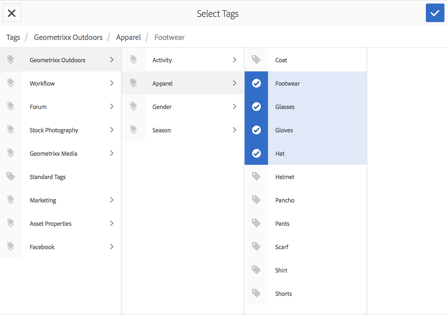Close the Select Tags dialog
447x315 pixels.
[x=12, y=13]
